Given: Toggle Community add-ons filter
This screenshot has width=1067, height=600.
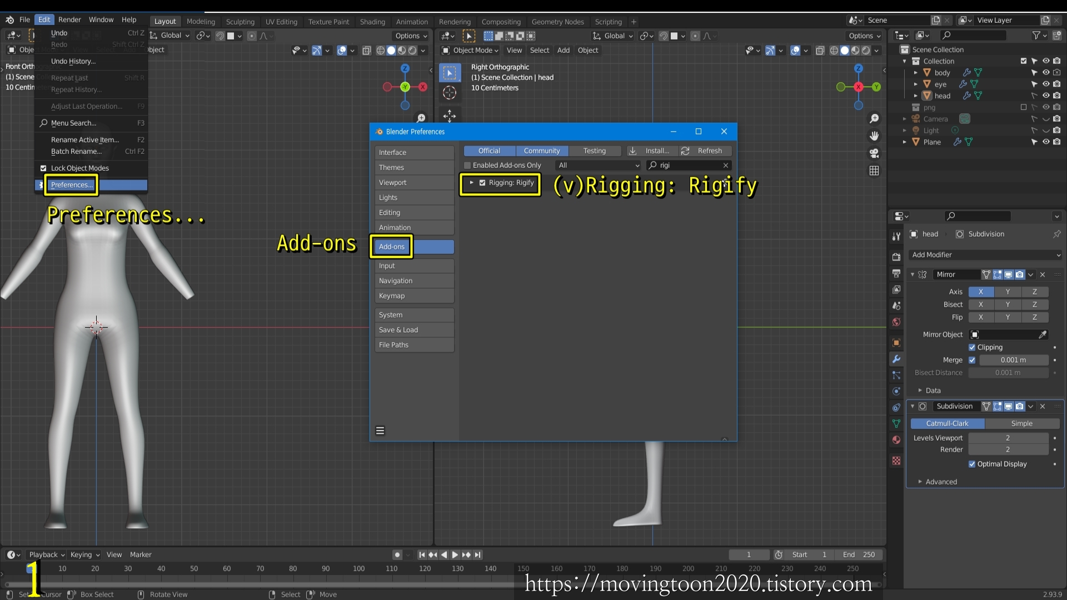Looking at the screenshot, I should click(x=542, y=151).
